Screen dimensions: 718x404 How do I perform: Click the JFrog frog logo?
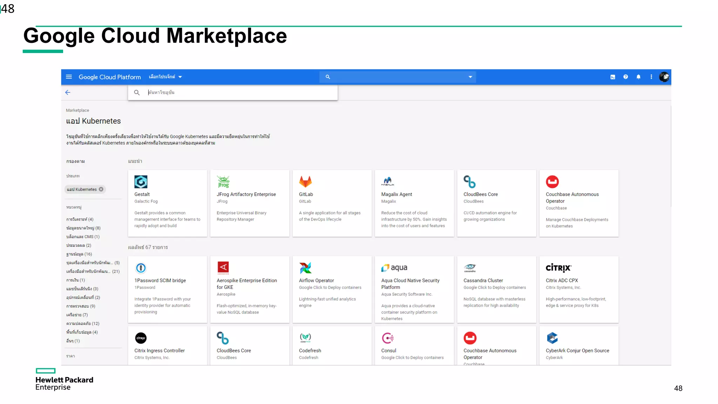tap(223, 182)
